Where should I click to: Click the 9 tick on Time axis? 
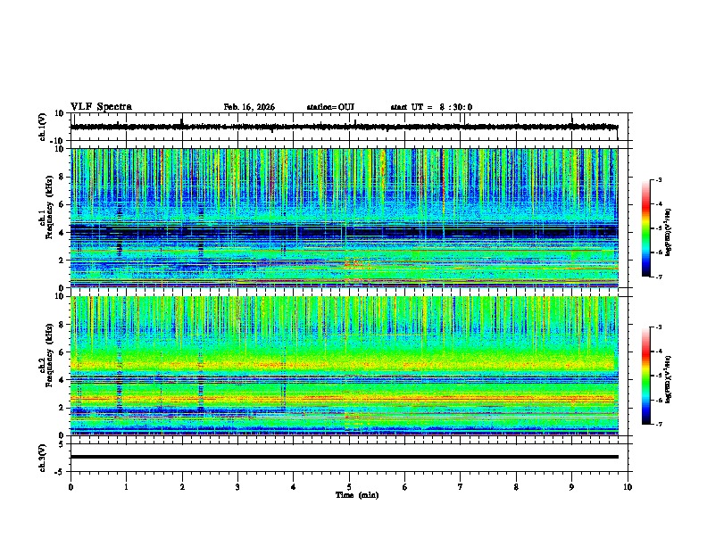(571, 487)
